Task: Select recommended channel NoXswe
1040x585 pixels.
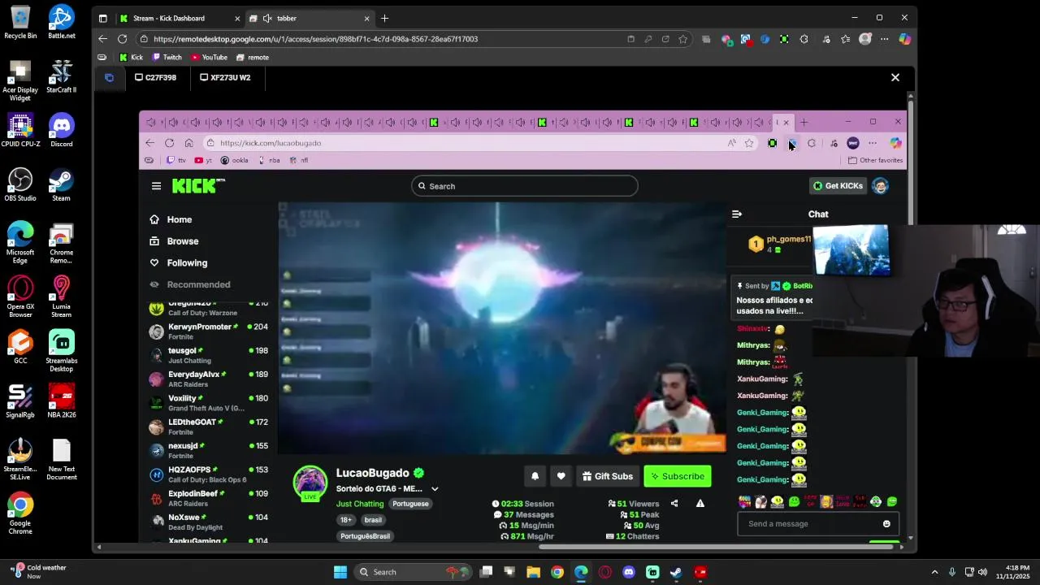Action: click(208, 522)
